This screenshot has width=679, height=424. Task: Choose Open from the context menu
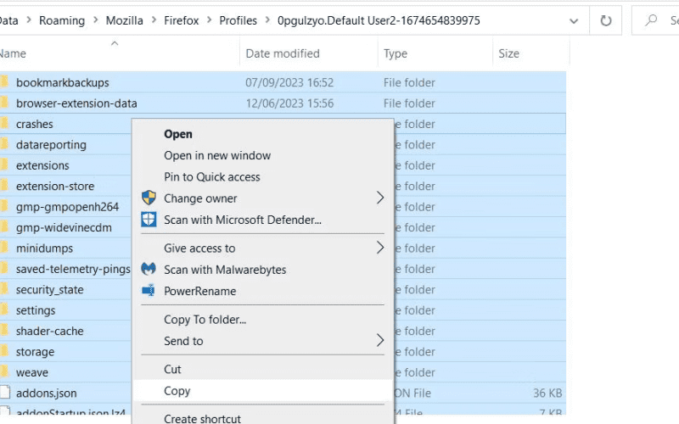178,134
